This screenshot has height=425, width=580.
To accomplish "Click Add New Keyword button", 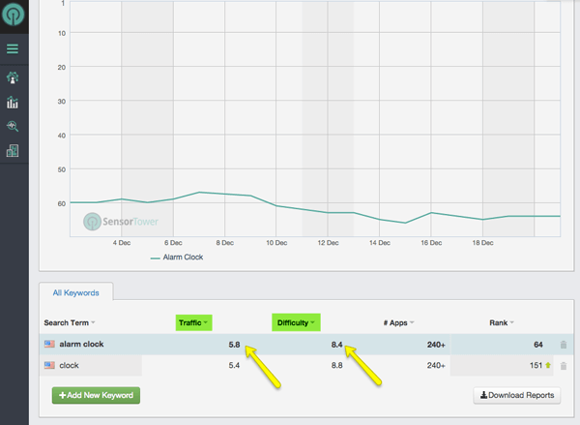I will 96,395.
